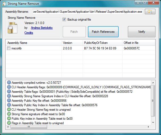
Task: Check the mscorlib reference checkbox
Action: (8, 48)
